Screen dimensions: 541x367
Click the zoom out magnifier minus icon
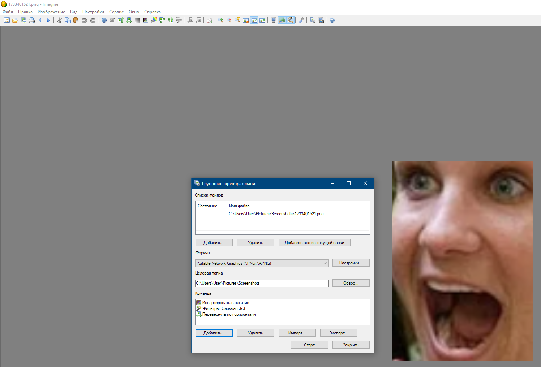click(x=229, y=20)
